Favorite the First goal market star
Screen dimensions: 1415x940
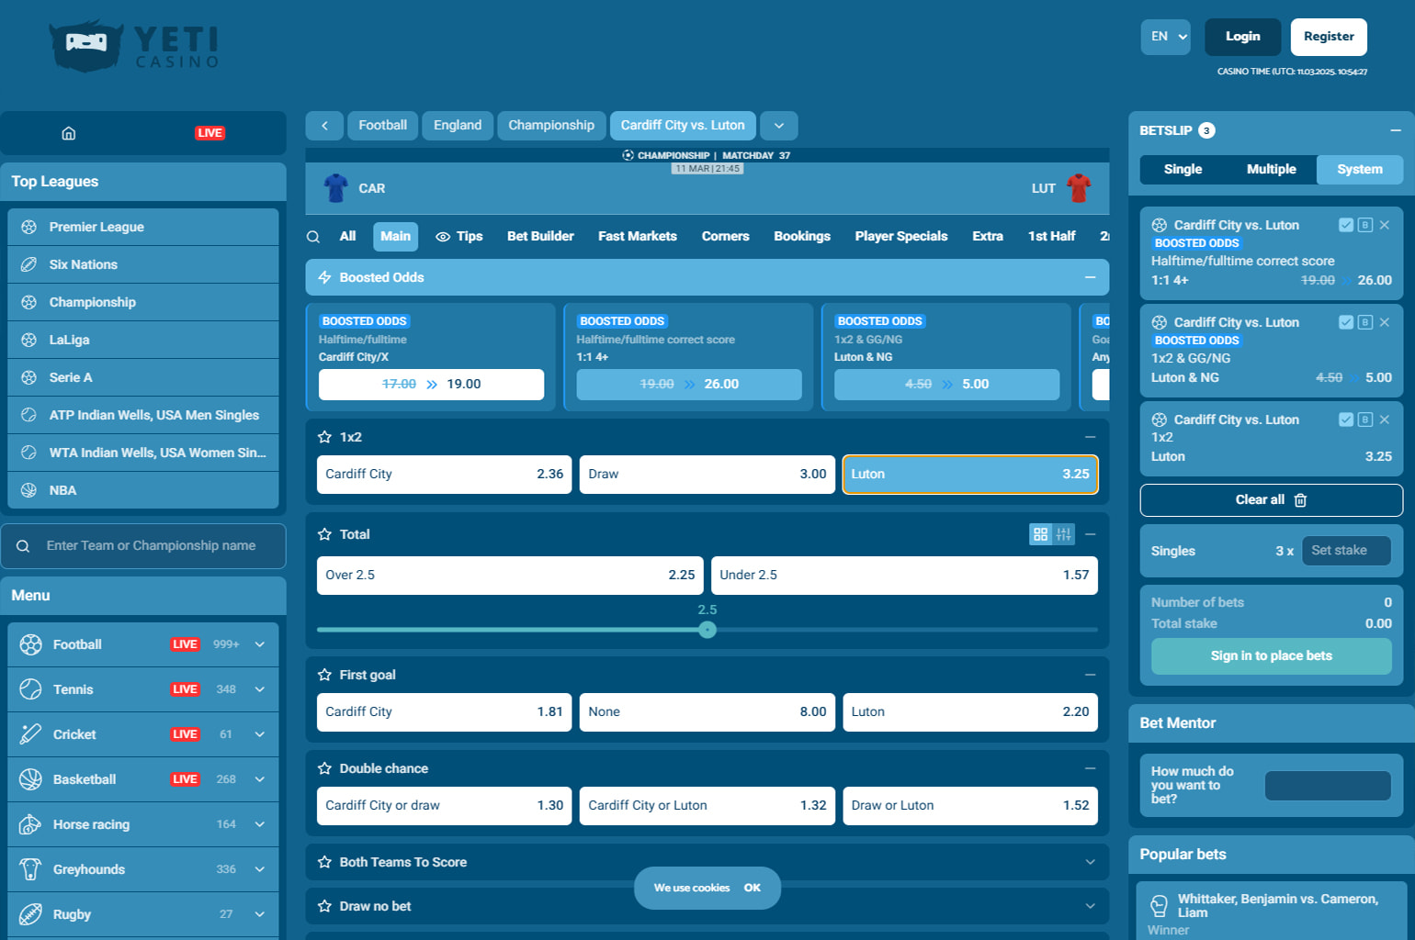point(324,675)
